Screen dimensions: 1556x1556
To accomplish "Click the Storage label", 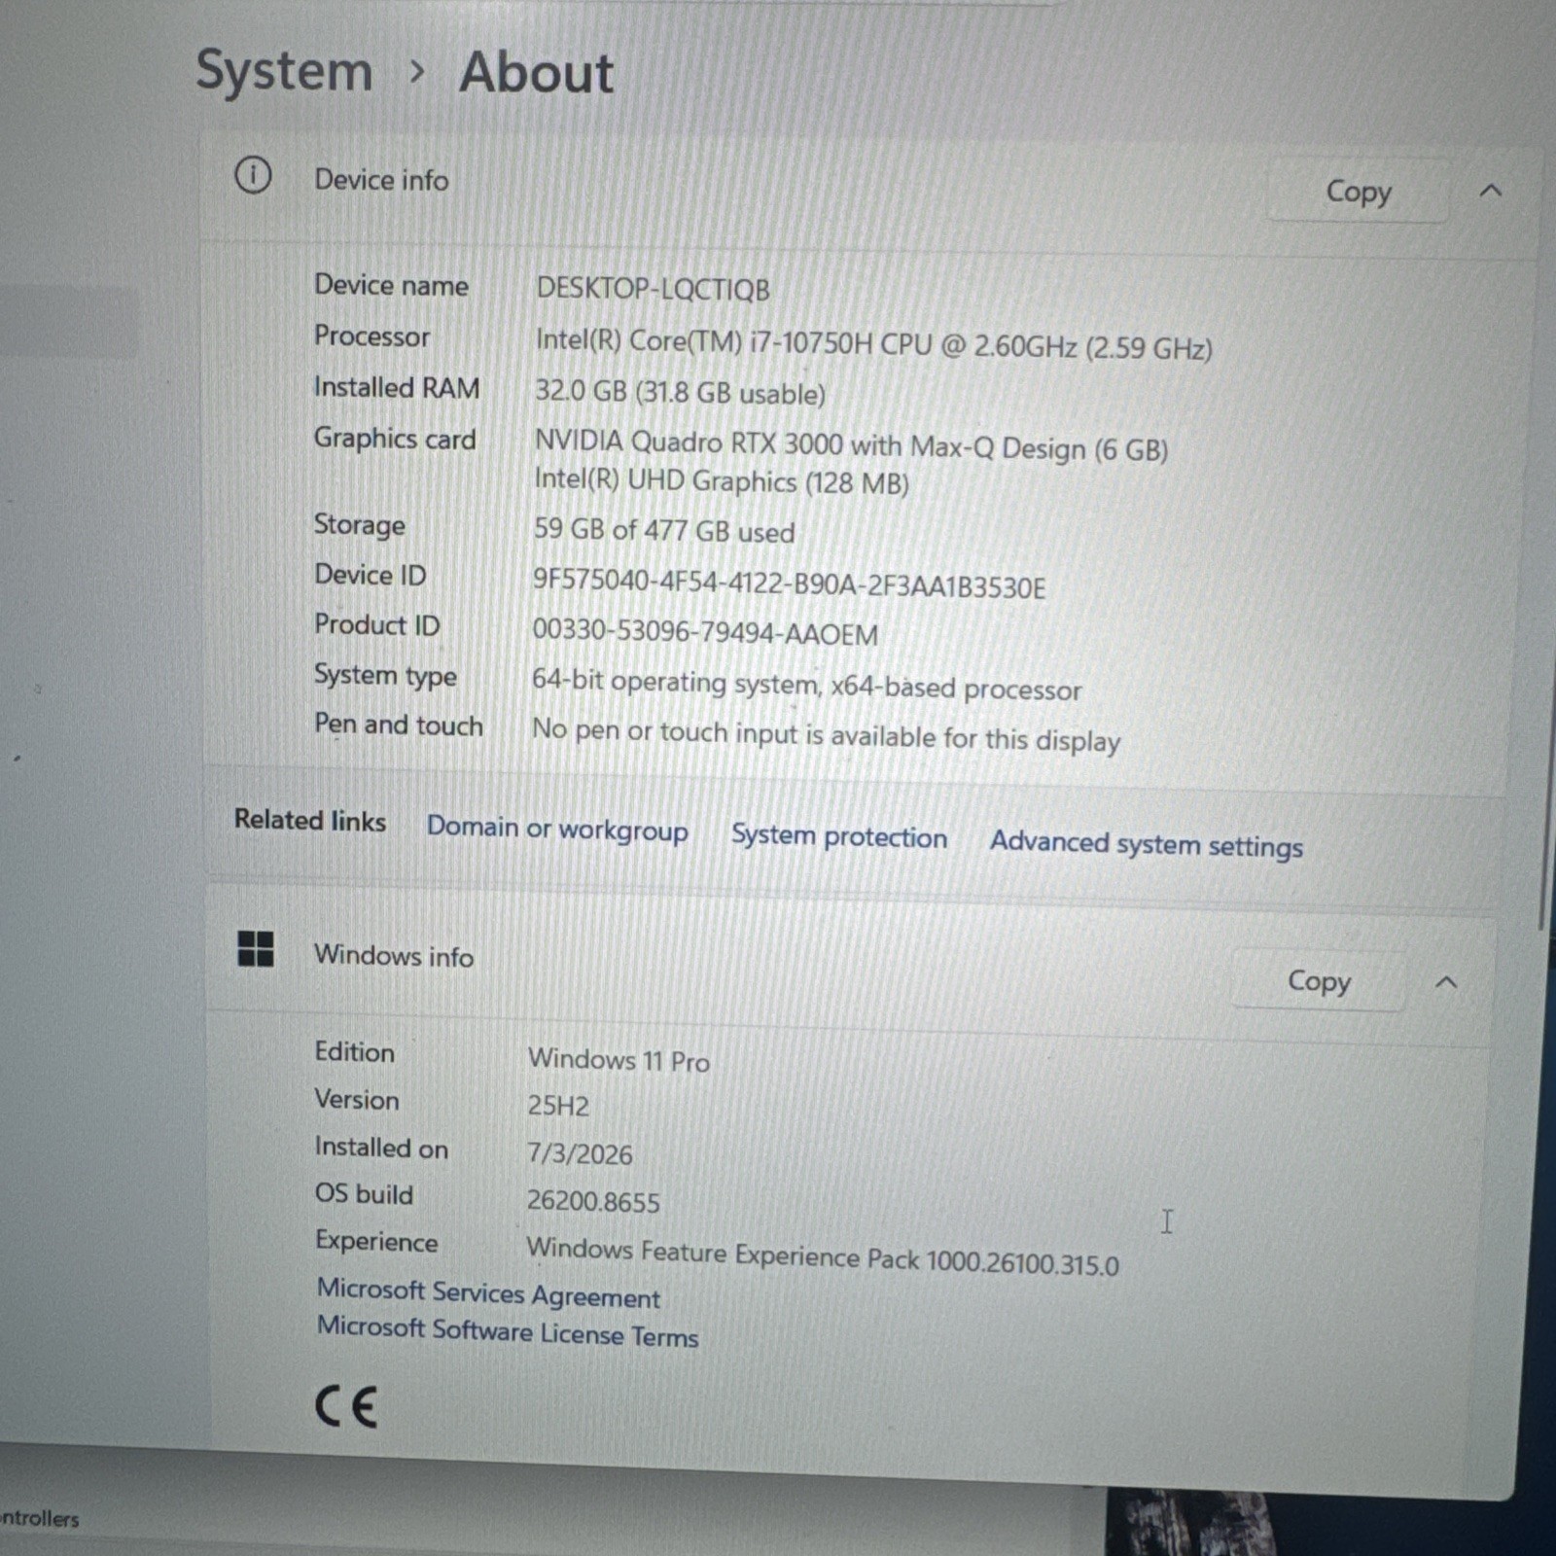I will point(360,524).
